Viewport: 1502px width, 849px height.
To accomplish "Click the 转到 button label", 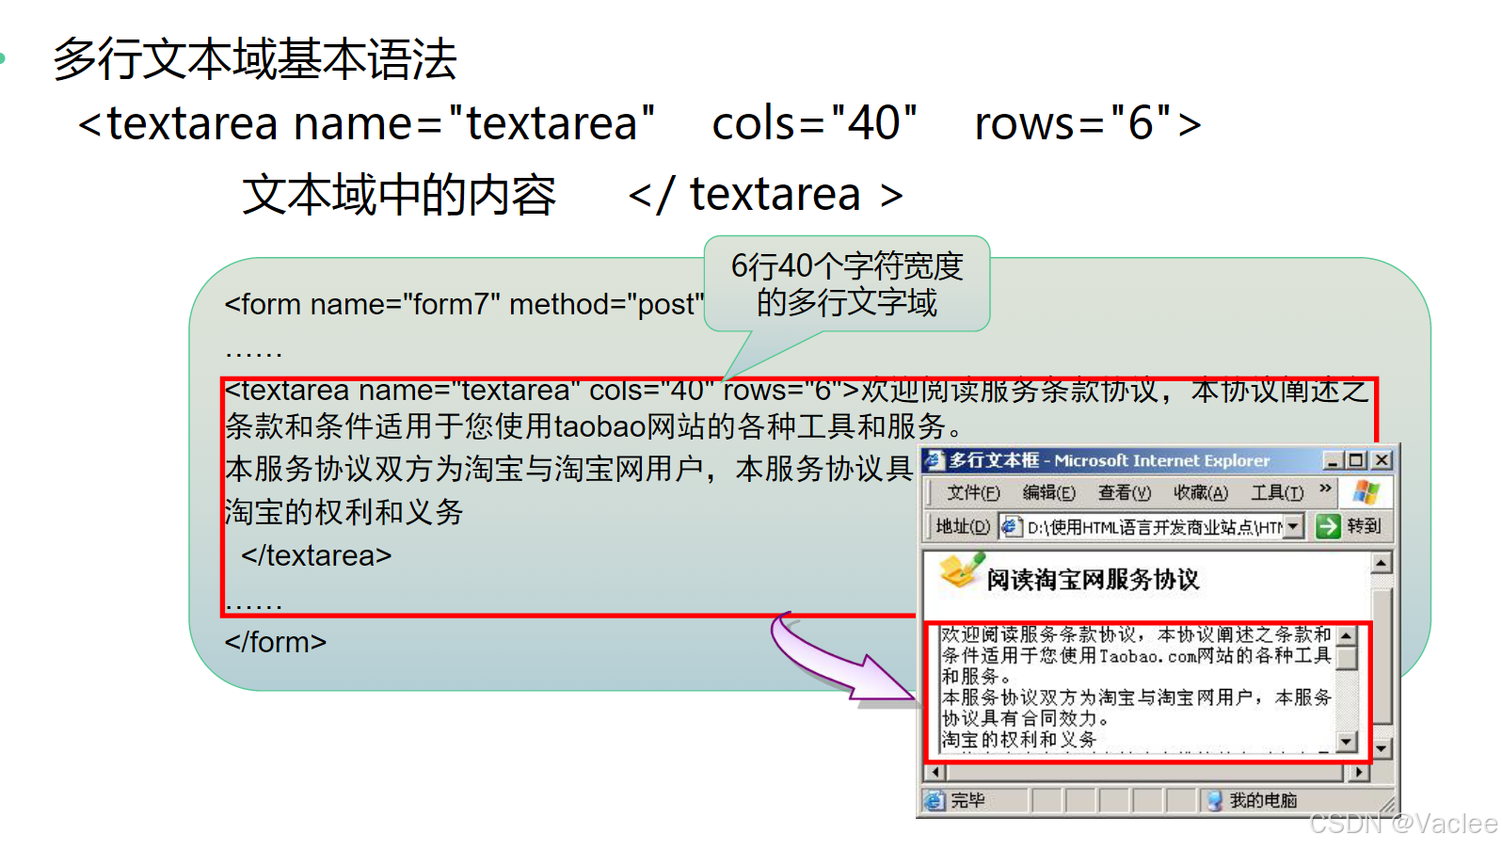I will pos(1364,526).
